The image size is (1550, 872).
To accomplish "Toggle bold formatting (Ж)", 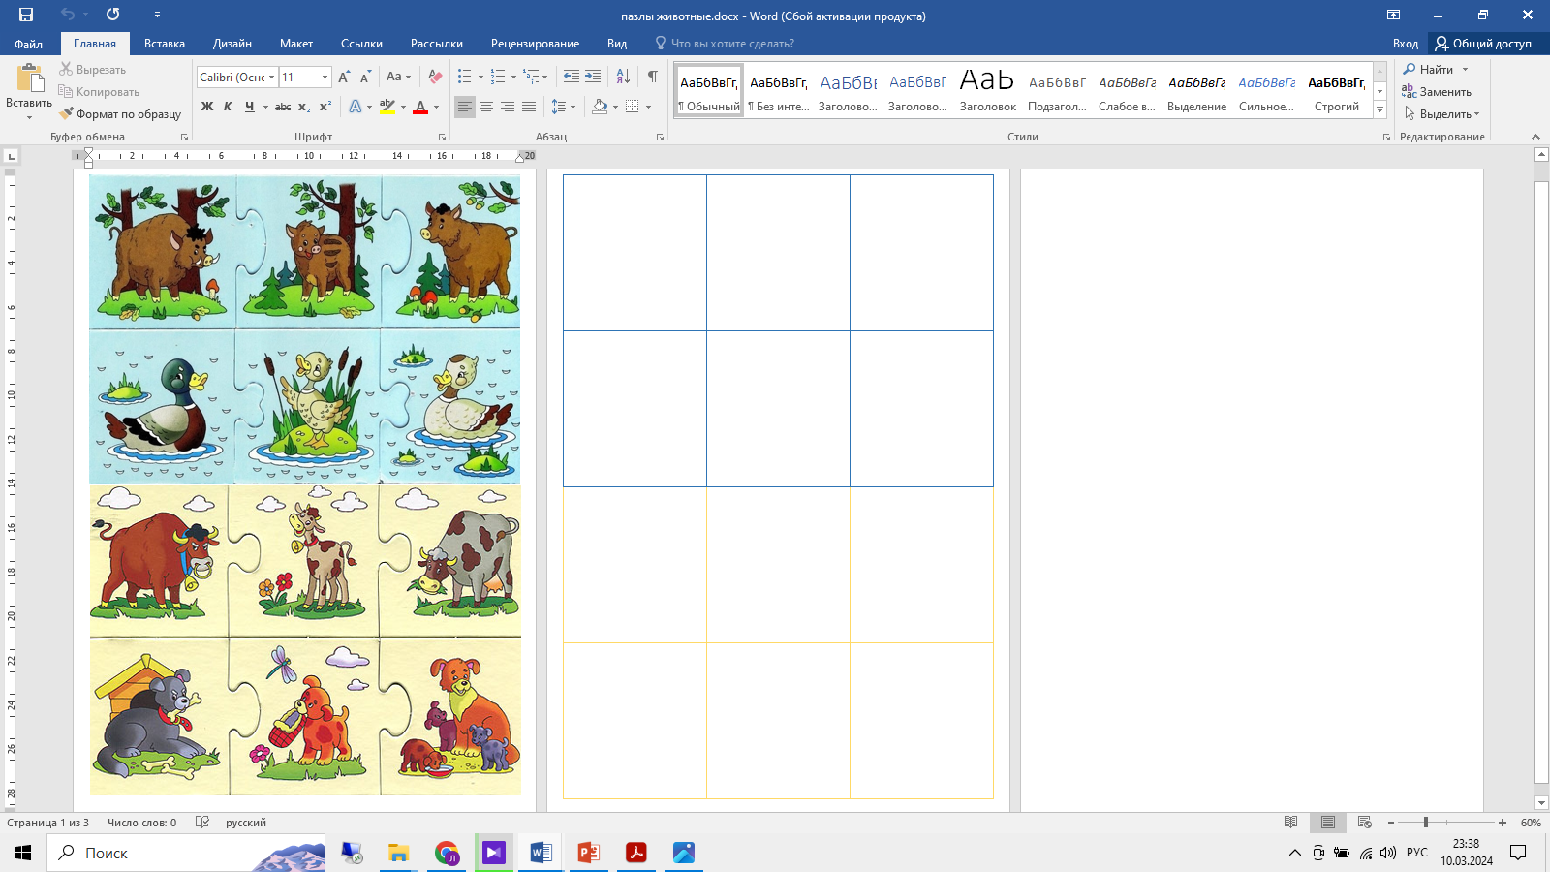I will click(207, 107).
